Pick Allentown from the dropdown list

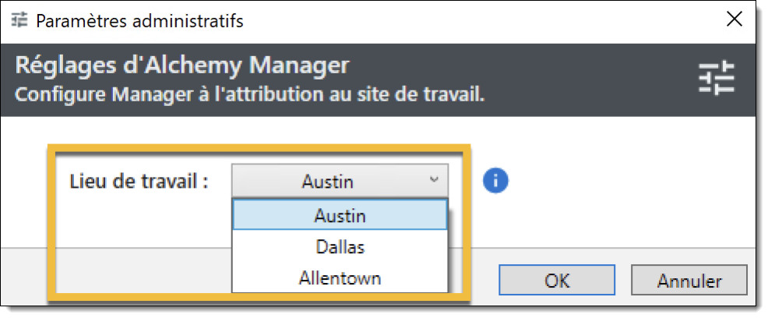pyautogui.click(x=340, y=277)
